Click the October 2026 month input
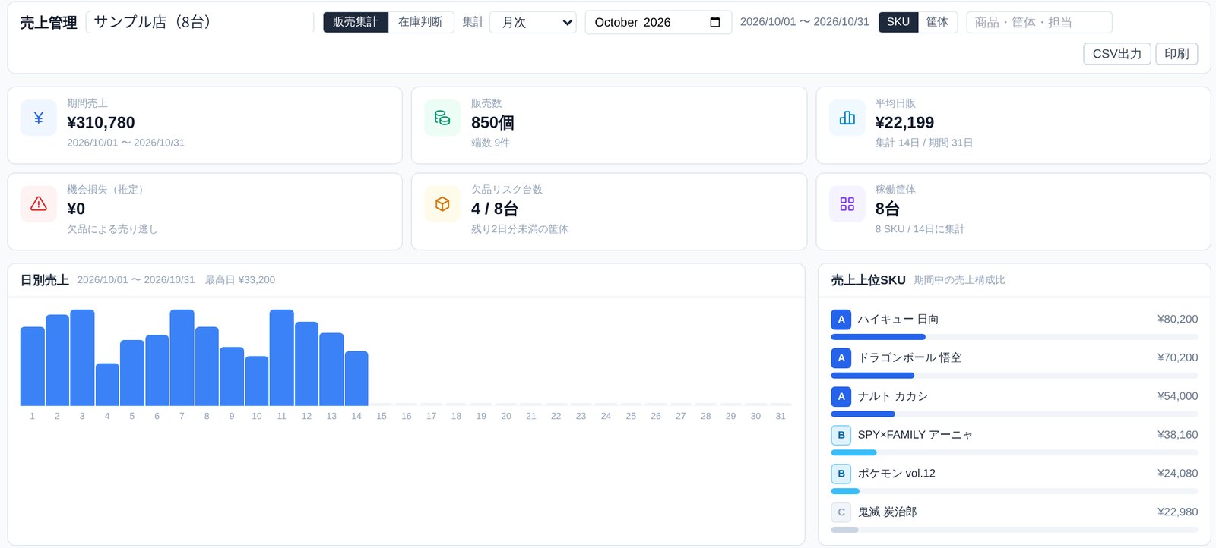Image resolution: width=1216 pixels, height=548 pixels. 658,22
